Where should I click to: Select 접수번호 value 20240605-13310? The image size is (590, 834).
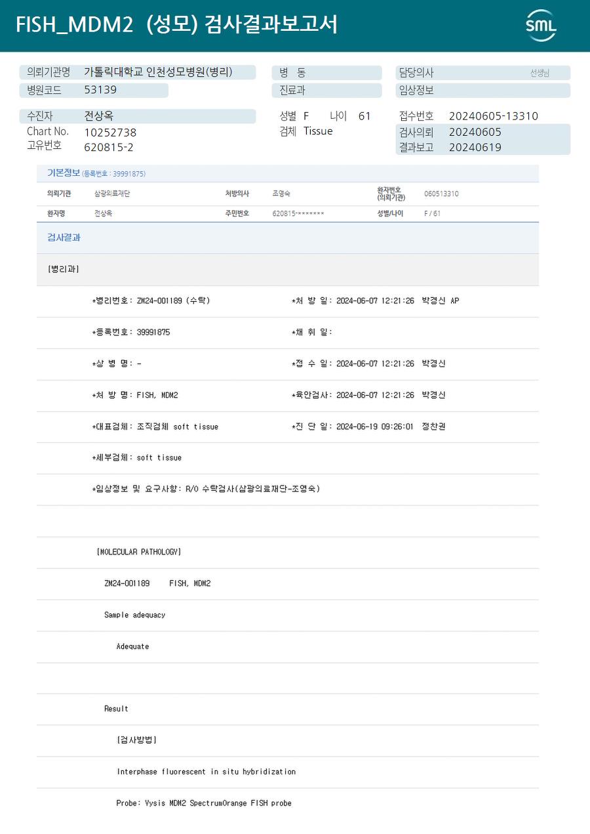pyautogui.click(x=493, y=116)
